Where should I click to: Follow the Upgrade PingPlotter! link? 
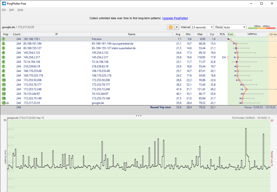coord(175,18)
